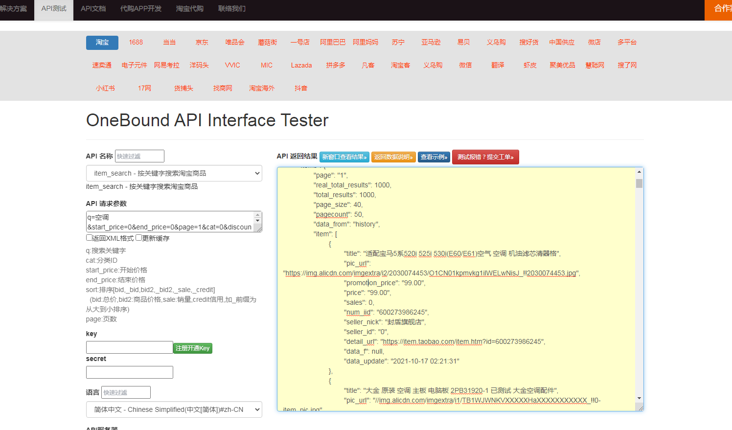Expand the item_search API dropdown
This screenshot has height=430, width=732.
pos(174,173)
